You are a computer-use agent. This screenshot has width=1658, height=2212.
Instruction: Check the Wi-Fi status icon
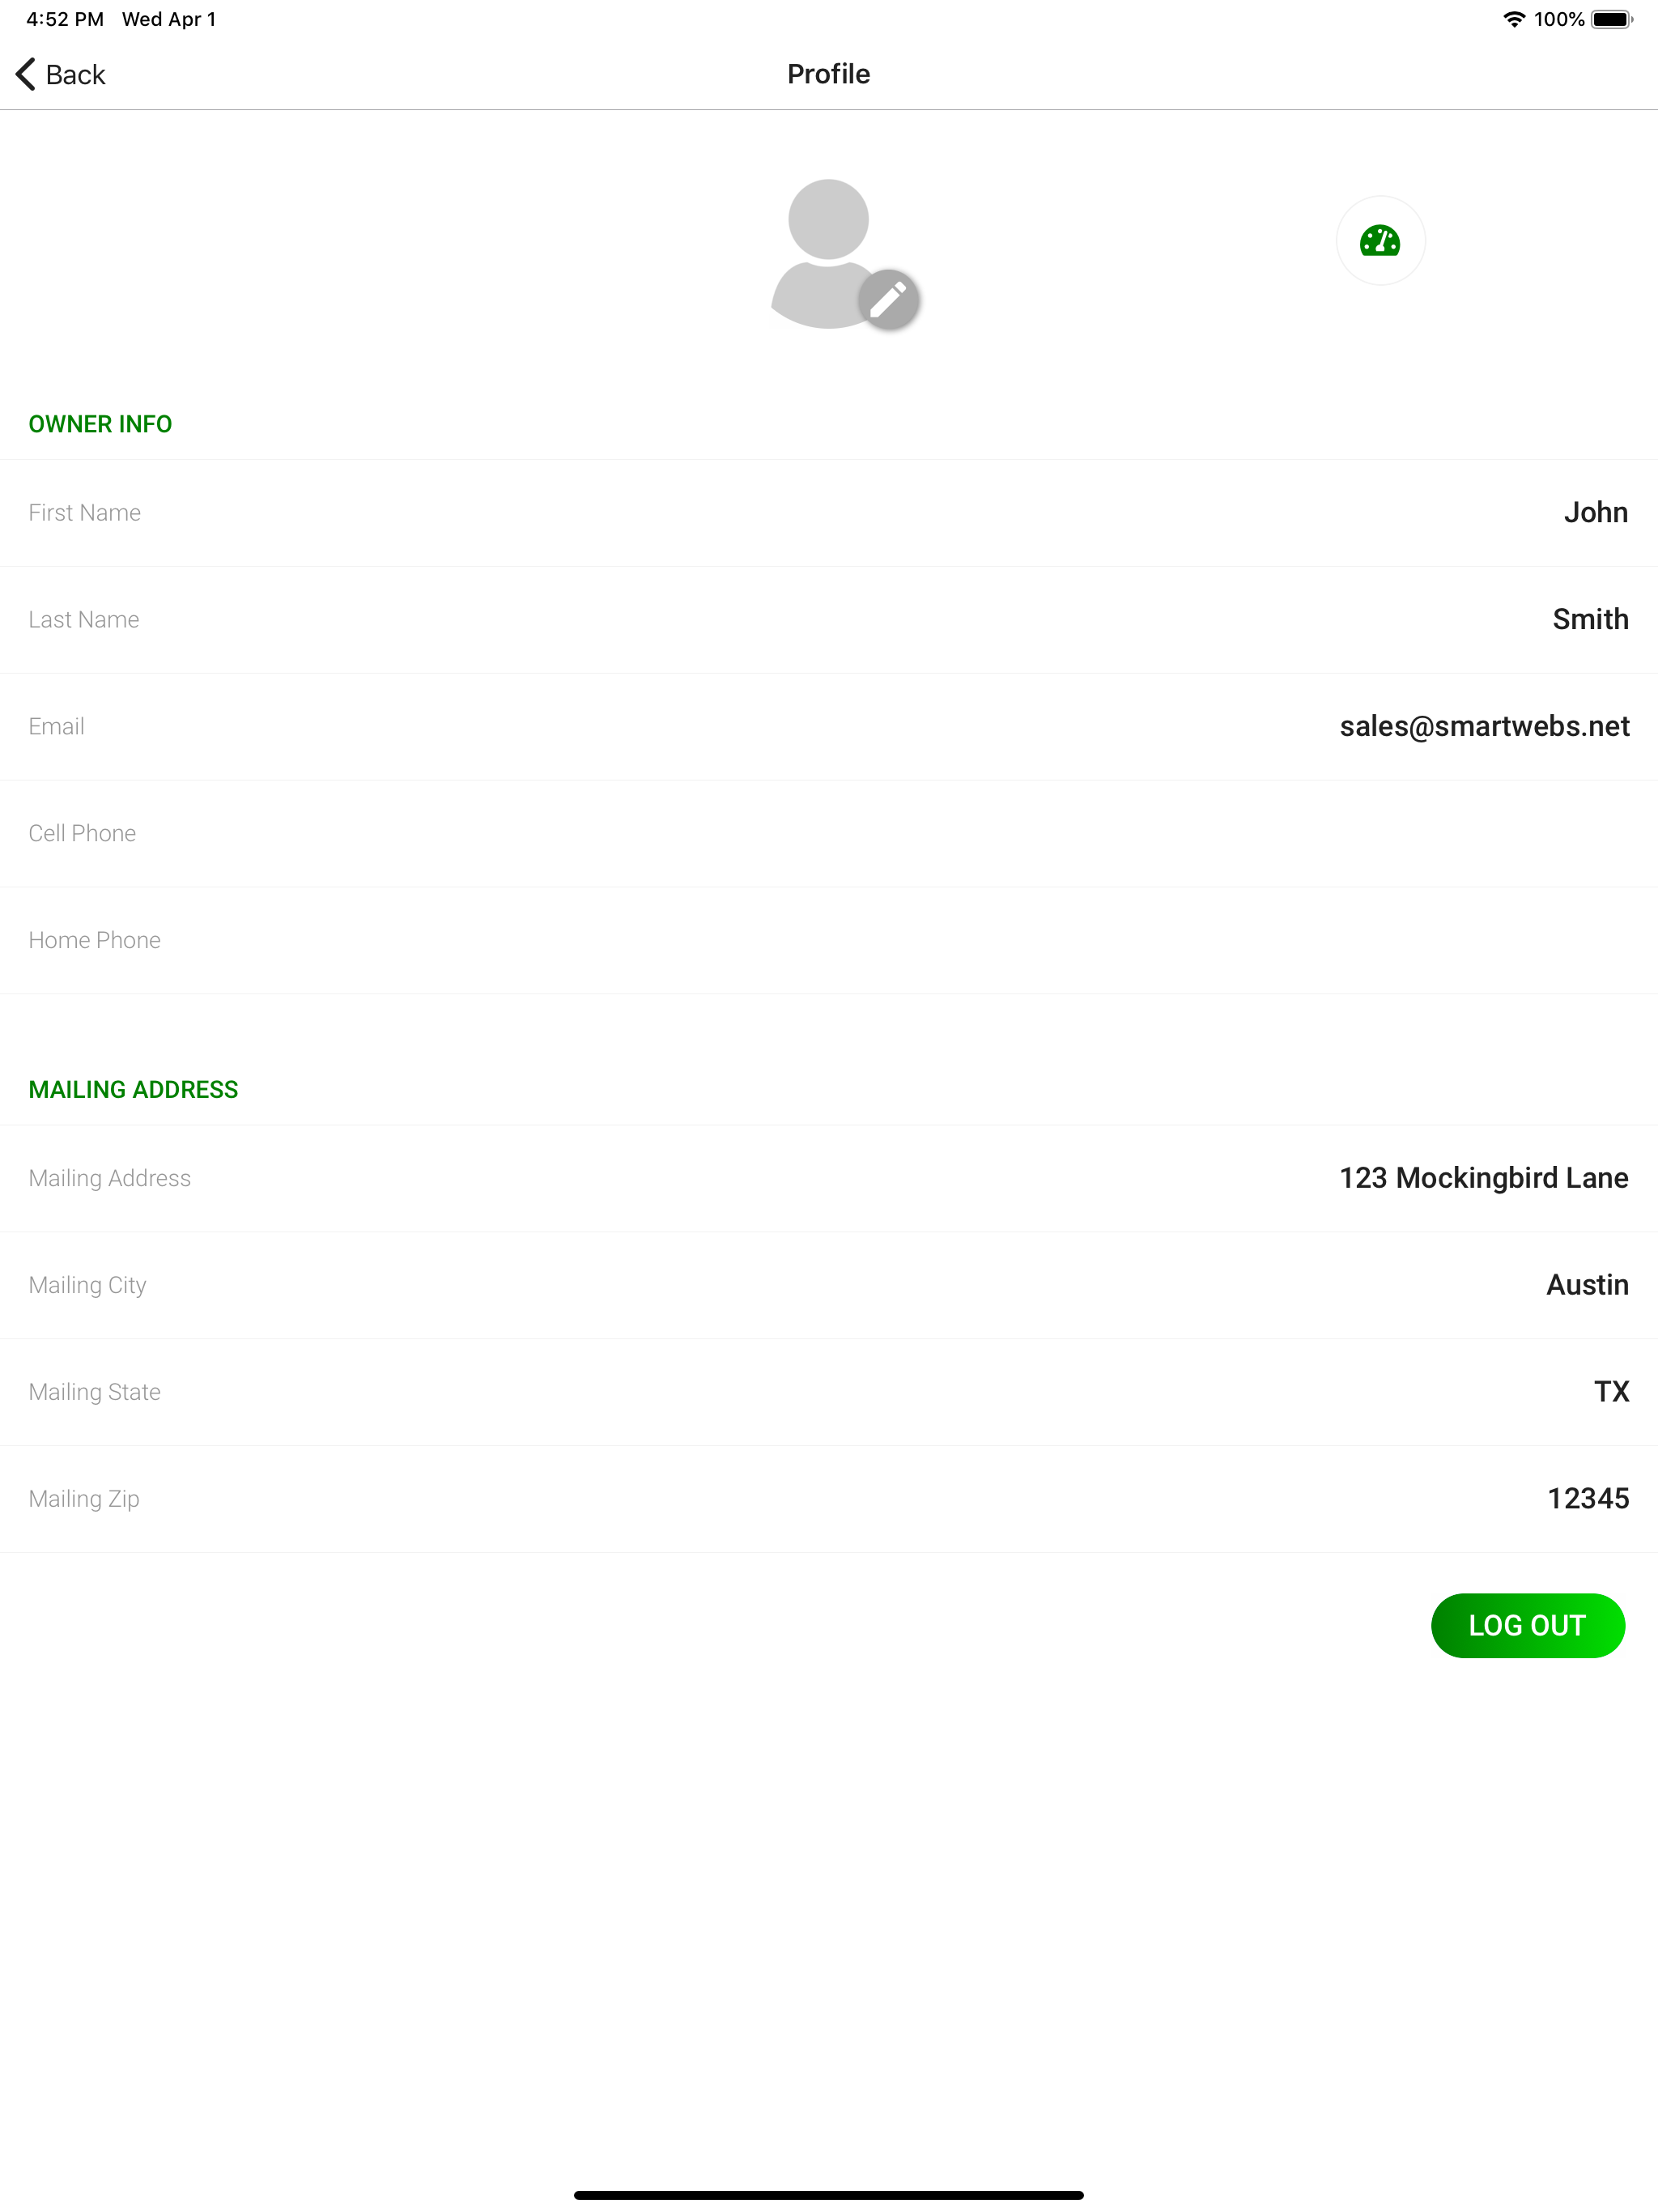(1514, 19)
